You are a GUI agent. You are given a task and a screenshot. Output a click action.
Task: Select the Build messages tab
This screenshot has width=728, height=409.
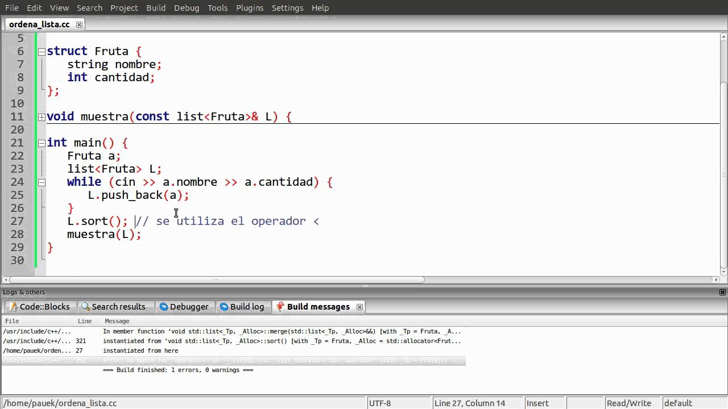pyautogui.click(x=318, y=307)
